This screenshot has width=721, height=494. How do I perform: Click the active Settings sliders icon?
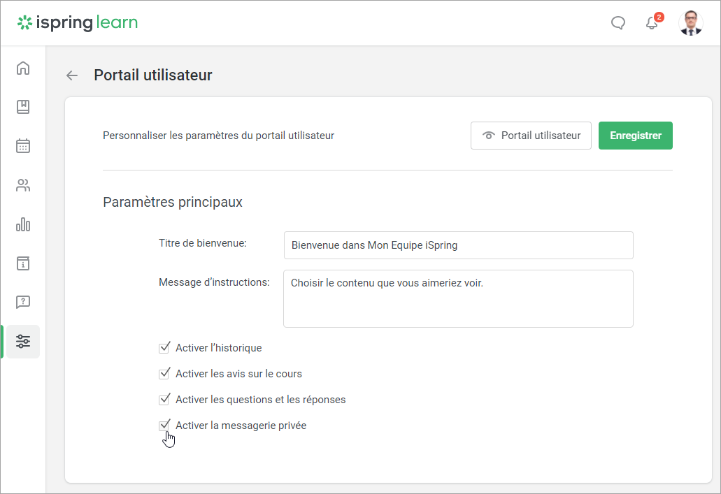[x=23, y=341]
